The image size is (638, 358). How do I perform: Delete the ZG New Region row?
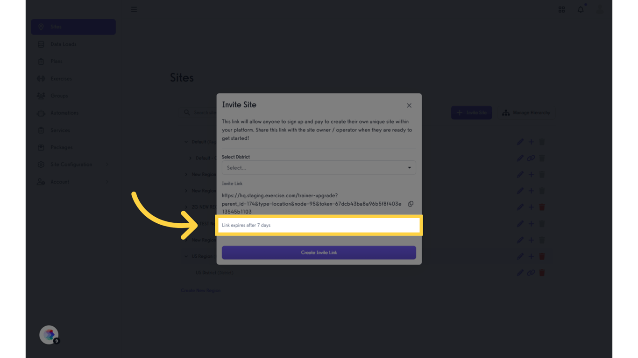(x=542, y=207)
